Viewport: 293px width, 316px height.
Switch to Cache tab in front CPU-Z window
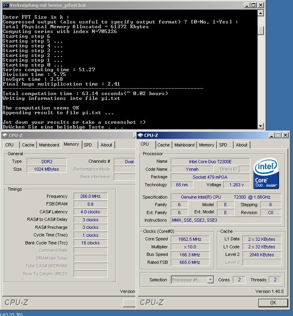pos(163,145)
